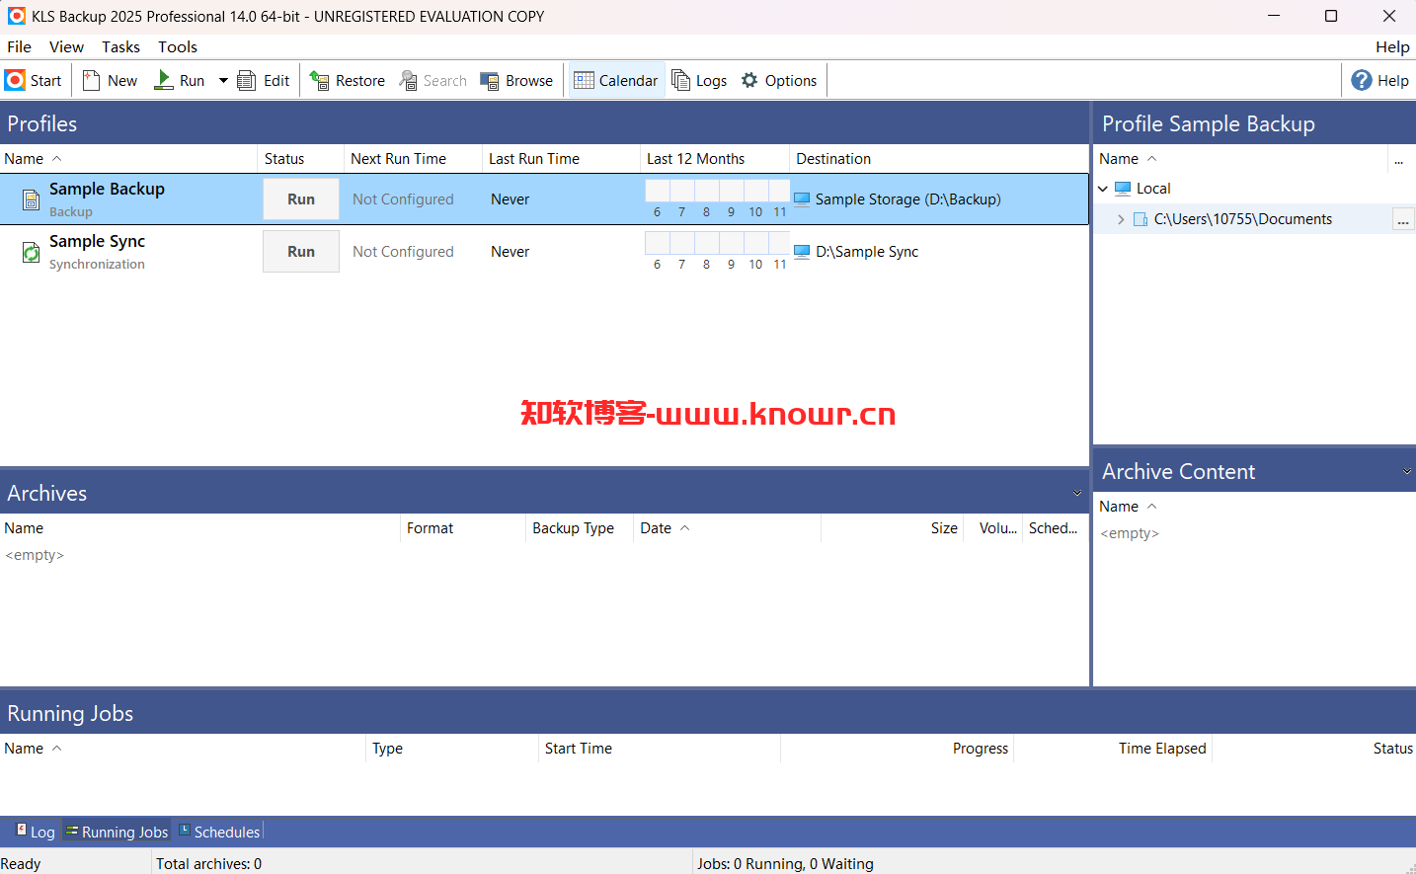
Task: Open the File menu
Action: tap(19, 46)
